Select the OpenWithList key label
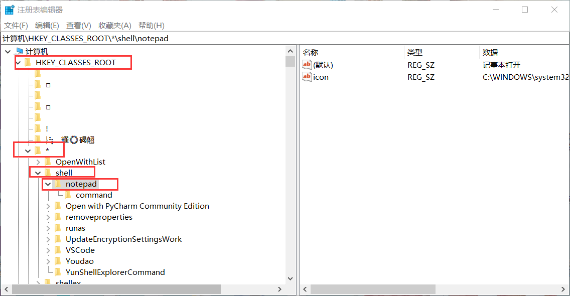The height and width of the screenshot is (296, 570). pyautogui.click(x=80, y=162)
